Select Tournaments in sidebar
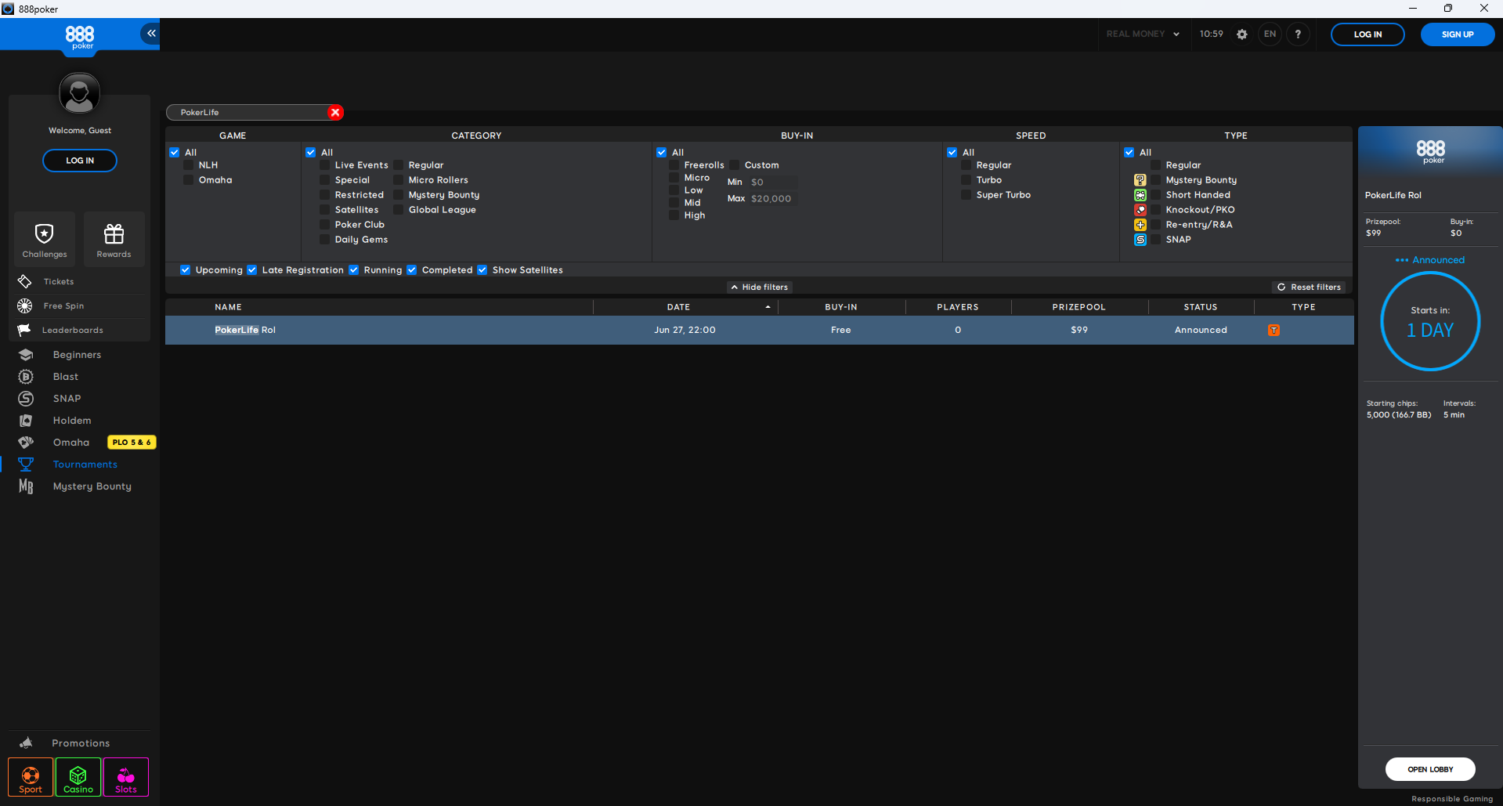This screenshot has height=806, width=1503. point(85,464)
